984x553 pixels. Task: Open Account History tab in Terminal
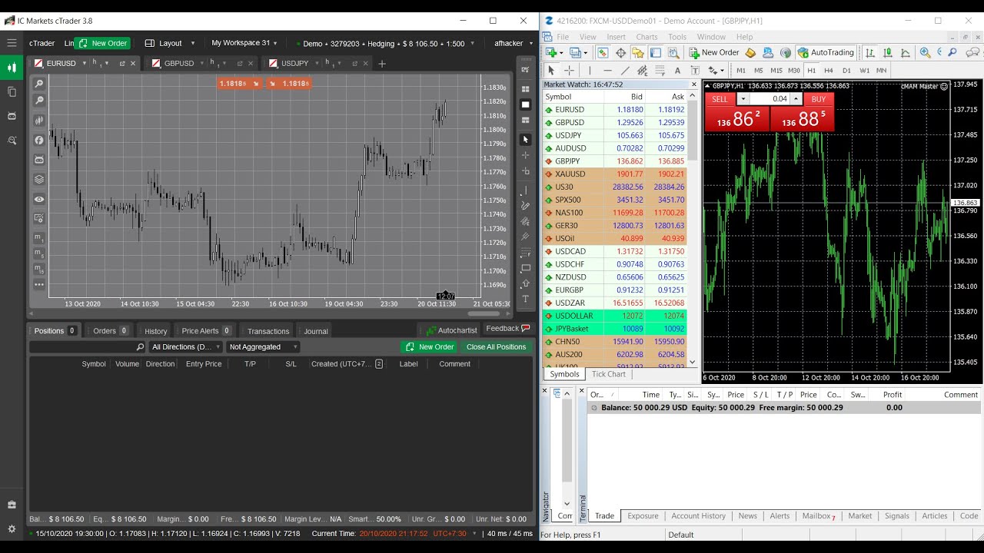click(x=698, y=516)
